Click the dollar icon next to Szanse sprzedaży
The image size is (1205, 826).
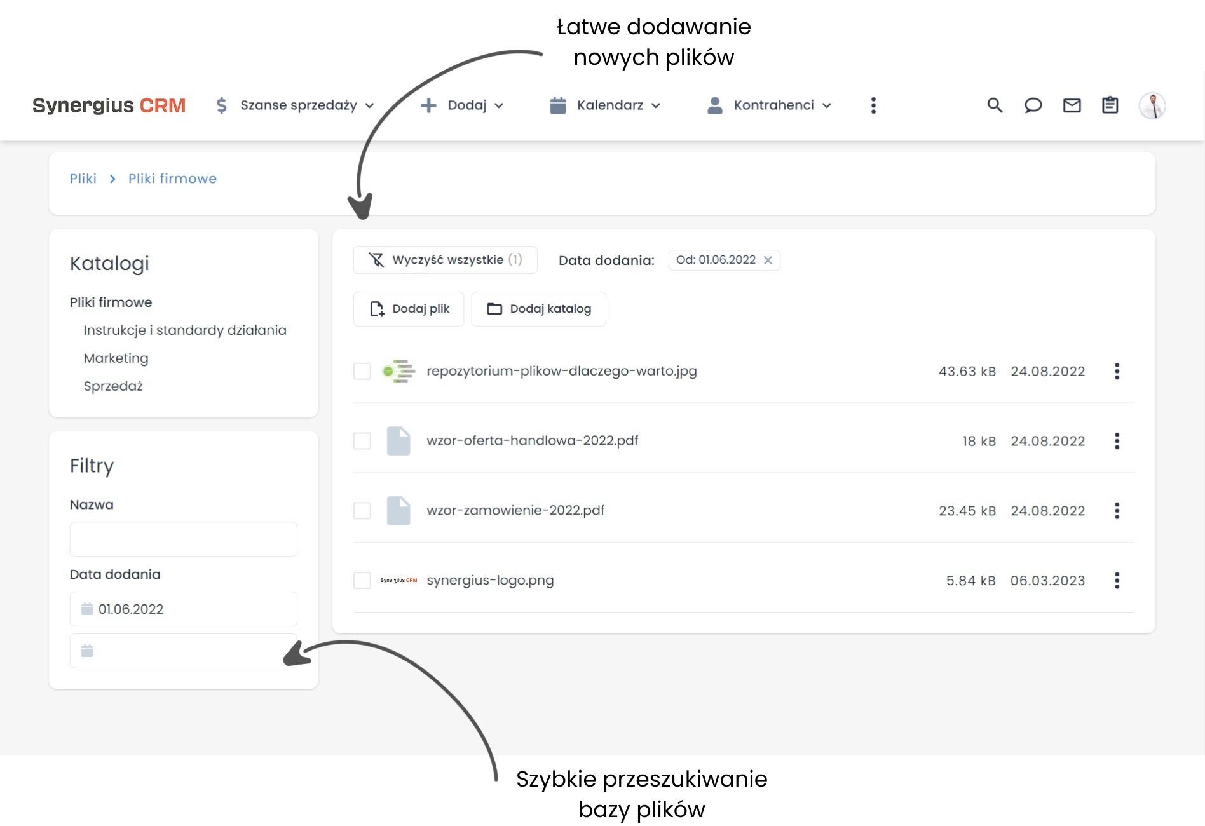[x=221, y=105]
